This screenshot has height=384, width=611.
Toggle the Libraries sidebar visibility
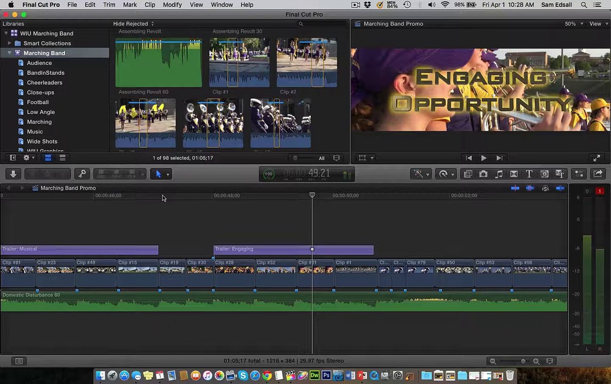pos(13,158)
